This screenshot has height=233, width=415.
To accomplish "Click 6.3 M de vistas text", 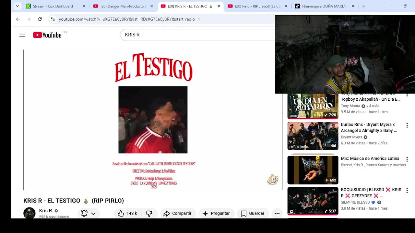I will 353,143.
